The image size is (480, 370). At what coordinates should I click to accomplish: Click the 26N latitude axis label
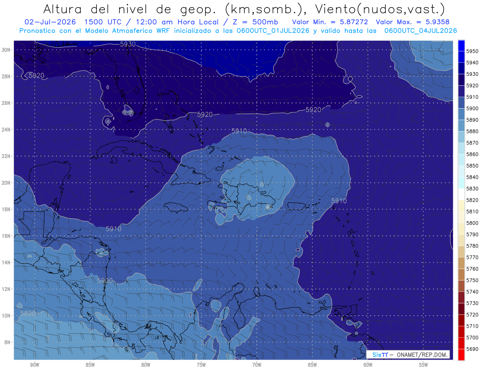pyautogui.click(x=6, y=103)
